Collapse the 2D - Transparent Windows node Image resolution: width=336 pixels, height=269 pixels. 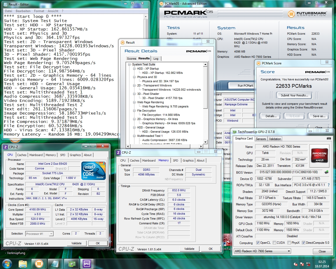[x=134, y=85]
